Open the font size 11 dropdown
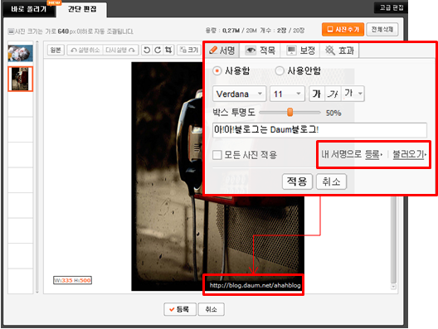The width and height of the screenshot is (438, 329). (x=287, y=94)
